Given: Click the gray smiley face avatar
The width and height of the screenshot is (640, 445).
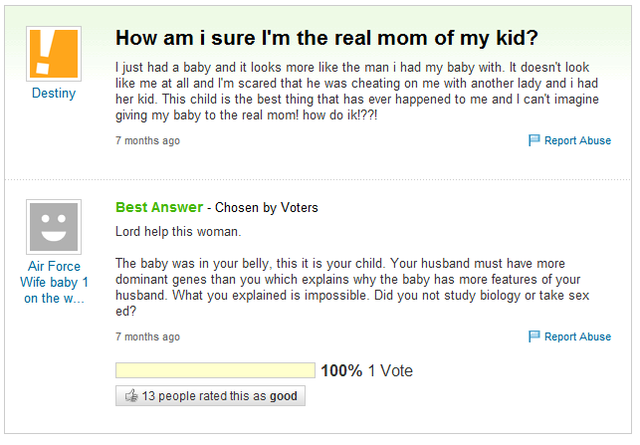Looking at the screenshot, I should [x=53, y=226].
